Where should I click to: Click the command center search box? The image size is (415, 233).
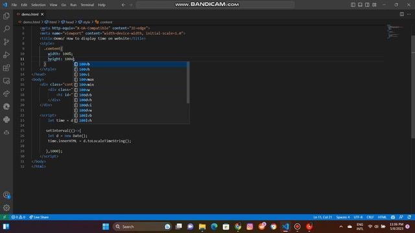(215, 5)
